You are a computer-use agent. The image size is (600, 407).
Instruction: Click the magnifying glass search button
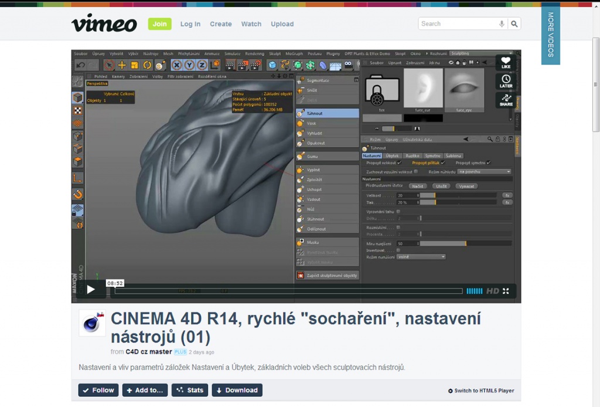(514, 23)
